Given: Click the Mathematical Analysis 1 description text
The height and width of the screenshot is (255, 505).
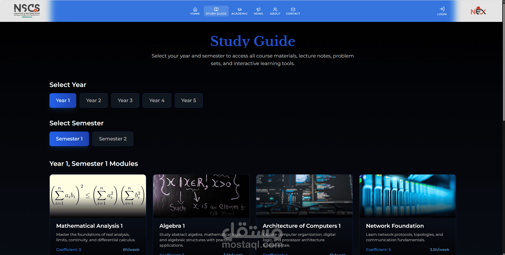Looking at the screenshot, I should click(96, 237).
